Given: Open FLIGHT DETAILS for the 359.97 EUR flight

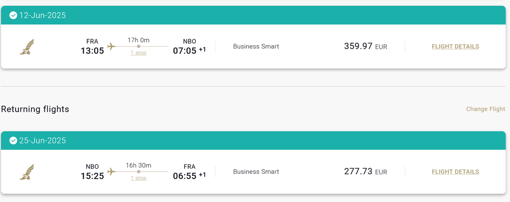Looking at the screenshot, I should pyautogui.click(x=455, y=46).
